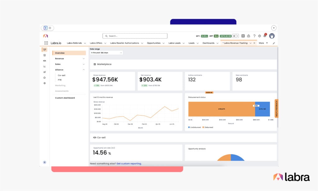Open the favorites list dropdown arrow
The image size is (318, 191).
[x=237, y=36]
